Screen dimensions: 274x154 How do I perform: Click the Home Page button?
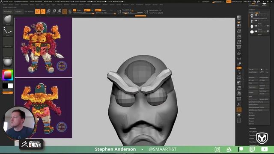[x=8, y=12]
